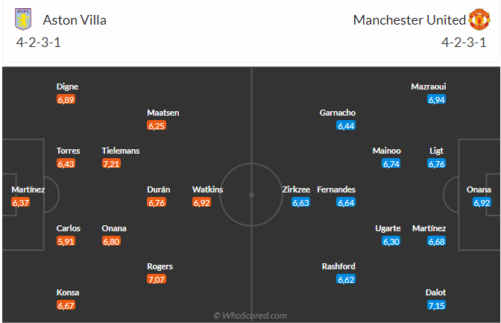Screen dimensions: 501x323
Task: Open Garnacho's player profile name
Action: click(x=338, y=113)
